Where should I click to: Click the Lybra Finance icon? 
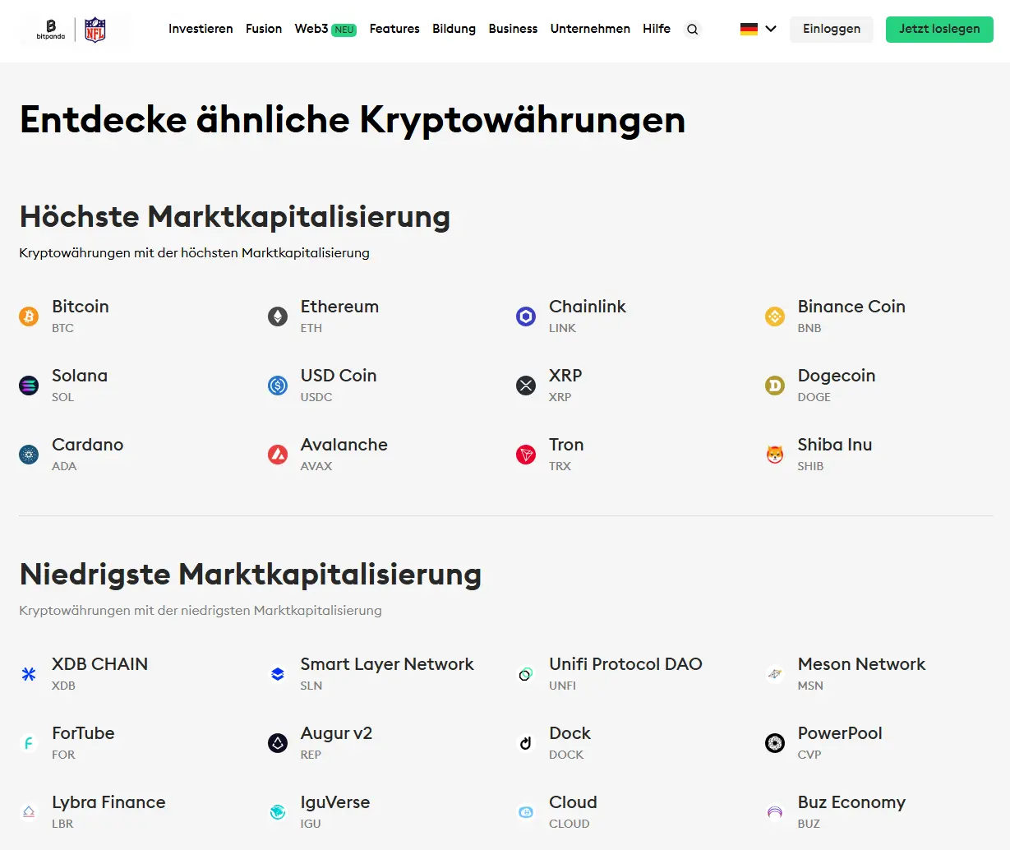click(29, 812)
